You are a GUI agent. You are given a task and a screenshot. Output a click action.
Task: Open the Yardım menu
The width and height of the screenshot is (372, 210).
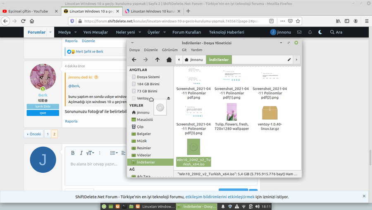(196, 50)
